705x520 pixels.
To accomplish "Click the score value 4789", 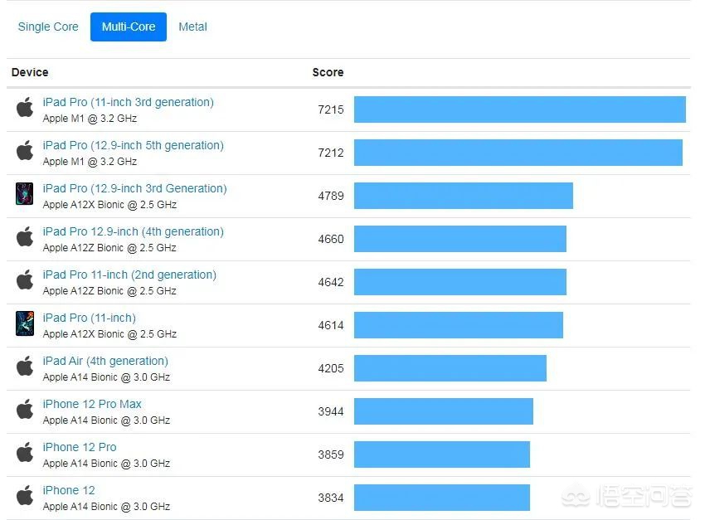I will click(331, 196).
